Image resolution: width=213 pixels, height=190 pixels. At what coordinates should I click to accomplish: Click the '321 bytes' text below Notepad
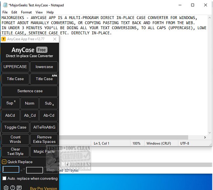point(71,170)
